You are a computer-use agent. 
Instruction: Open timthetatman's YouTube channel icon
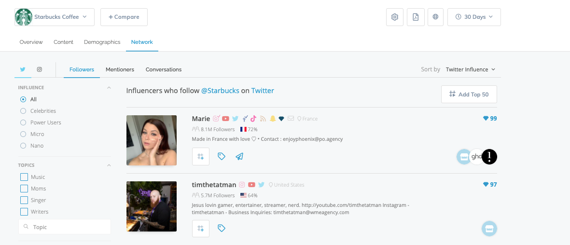(x=251, y=185)
